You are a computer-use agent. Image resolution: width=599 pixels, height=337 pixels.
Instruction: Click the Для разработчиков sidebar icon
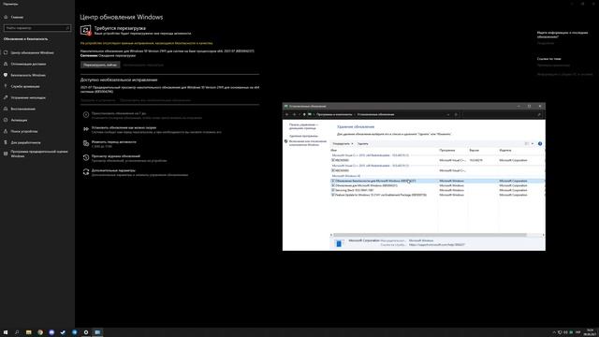point(6,142)
